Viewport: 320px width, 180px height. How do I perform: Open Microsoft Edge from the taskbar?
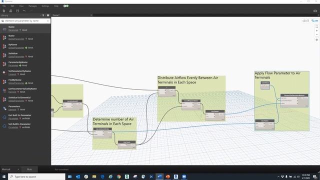[102, 176]
